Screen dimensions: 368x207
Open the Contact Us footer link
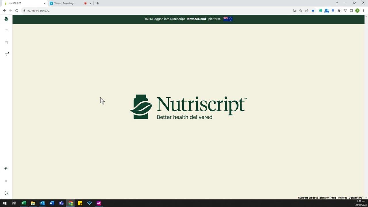[355, 198]
